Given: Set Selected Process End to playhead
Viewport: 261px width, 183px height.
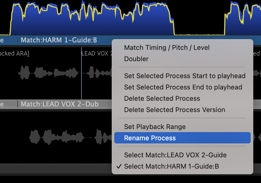Looking at the screenshot, I should 183,87.
